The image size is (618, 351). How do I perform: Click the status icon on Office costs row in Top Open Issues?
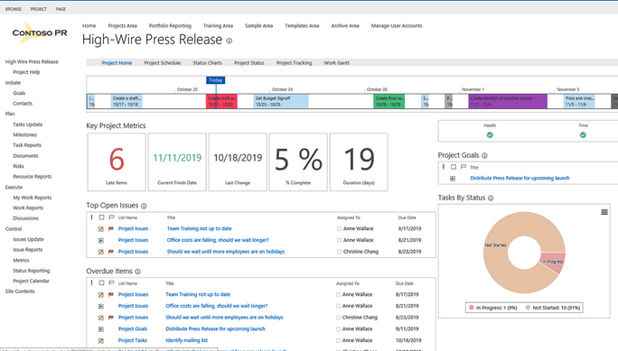click(x=101, y=240)
